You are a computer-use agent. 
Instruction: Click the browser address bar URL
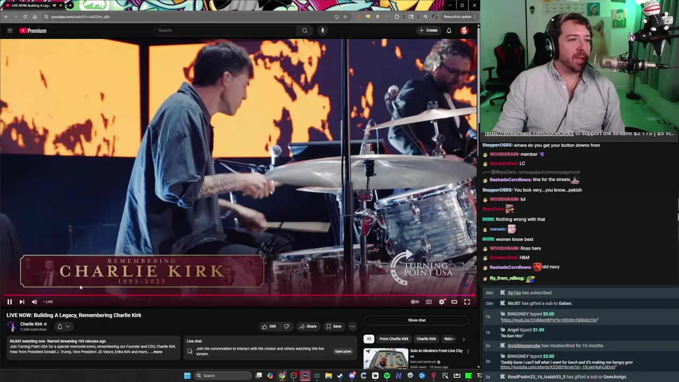(81, 16)
